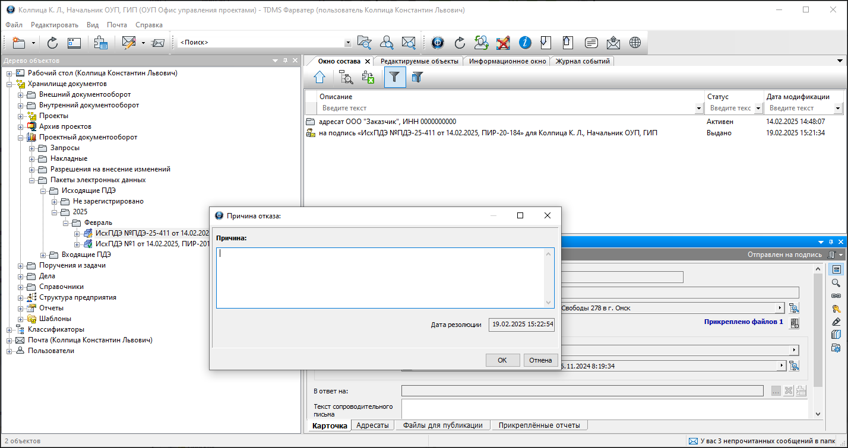Toggle the highlighted funnel filter button
Image resolution: width=848 pixels, height=448 pixels.
pos(395,77)
